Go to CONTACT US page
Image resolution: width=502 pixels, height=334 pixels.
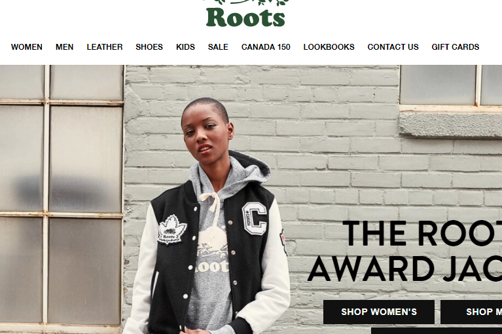393,47
